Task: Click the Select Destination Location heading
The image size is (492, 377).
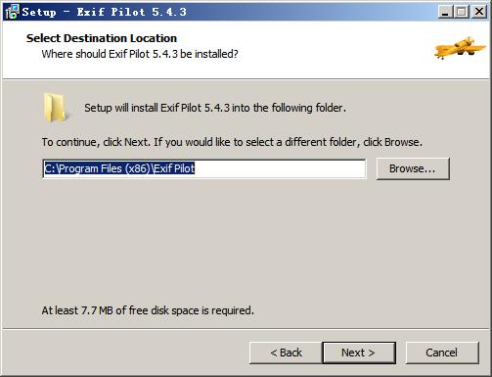Action: (x=102, y=38)
